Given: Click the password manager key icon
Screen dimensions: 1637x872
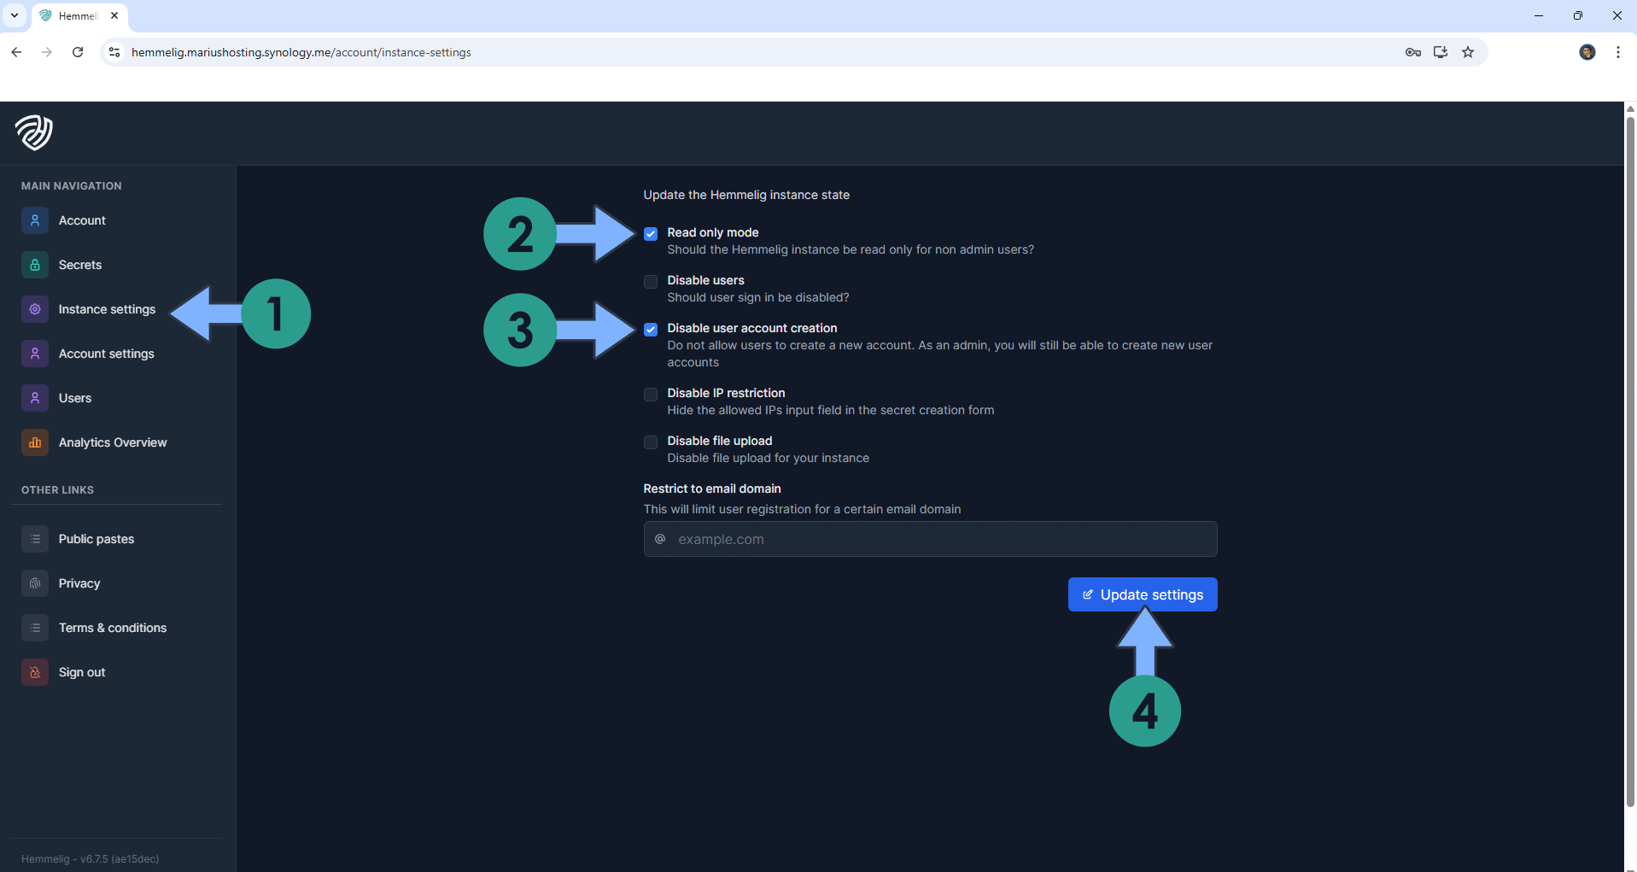Looking at the screenshot, I should point(1413,52).
